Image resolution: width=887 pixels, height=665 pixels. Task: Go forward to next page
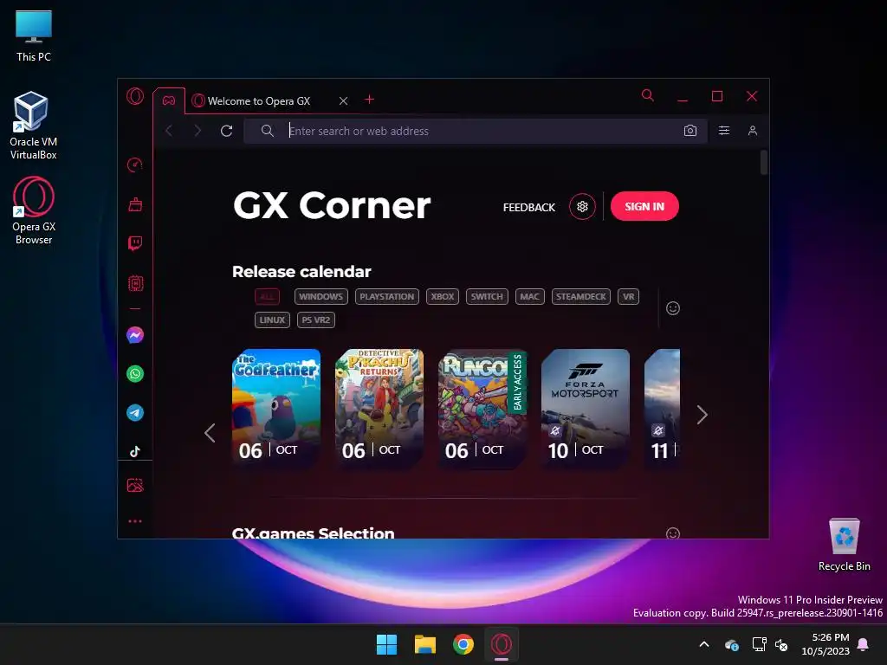pyautogui.click(x=197, y=131)
